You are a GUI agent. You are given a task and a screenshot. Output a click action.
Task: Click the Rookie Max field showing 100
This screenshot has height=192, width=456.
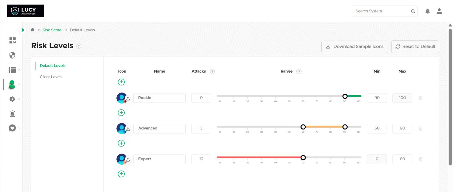tap(402, 98)
